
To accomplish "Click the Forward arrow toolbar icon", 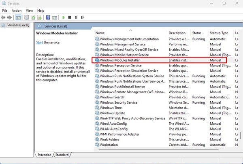I will pos(10,17).
